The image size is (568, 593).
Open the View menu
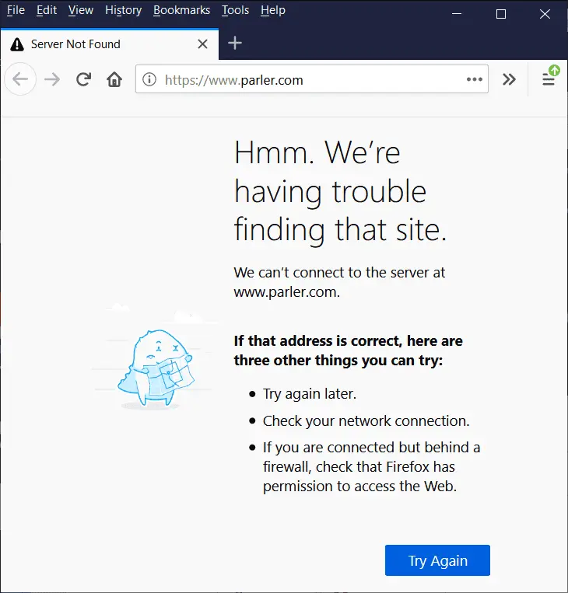(x=80, y=10)
